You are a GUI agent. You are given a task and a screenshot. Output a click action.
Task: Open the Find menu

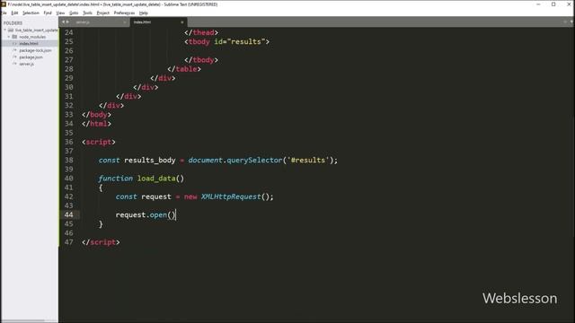(48, 13)
